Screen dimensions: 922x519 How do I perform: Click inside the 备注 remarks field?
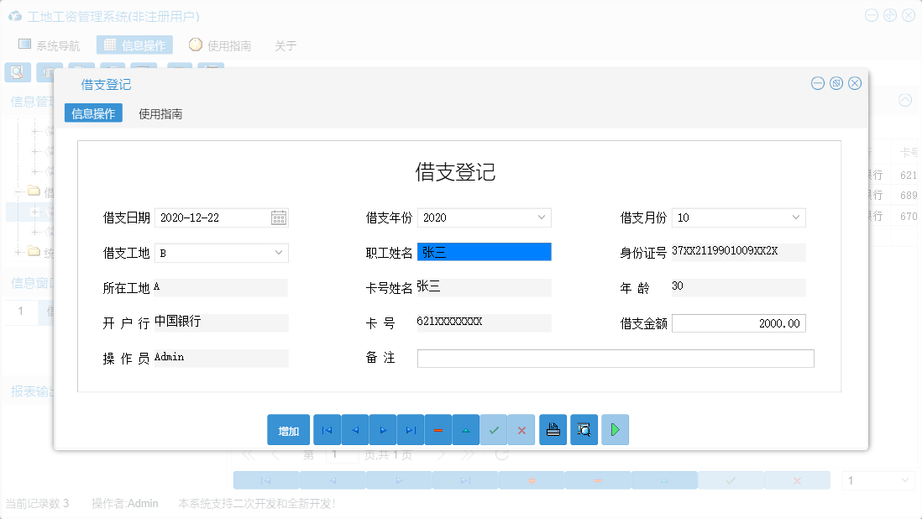[616, 358]
